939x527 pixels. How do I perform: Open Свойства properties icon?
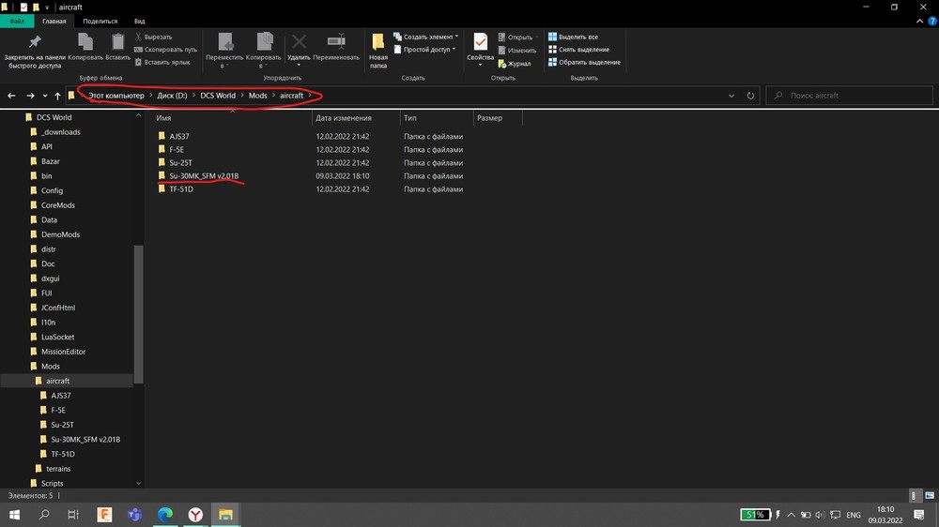(480, 42)
